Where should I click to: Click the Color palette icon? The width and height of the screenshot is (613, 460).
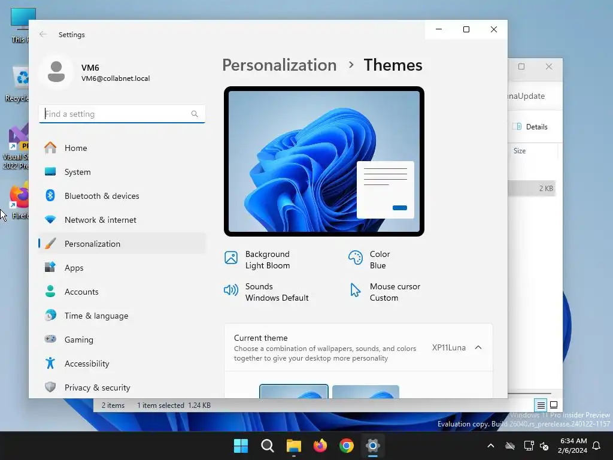356,258
